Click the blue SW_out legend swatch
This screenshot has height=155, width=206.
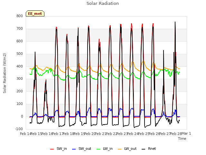pos(74,149)
